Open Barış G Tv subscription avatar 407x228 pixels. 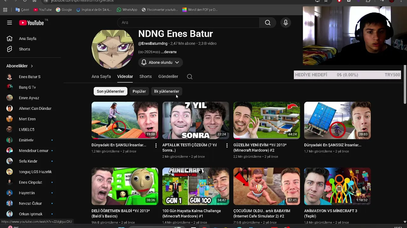[x=10, y=87]
